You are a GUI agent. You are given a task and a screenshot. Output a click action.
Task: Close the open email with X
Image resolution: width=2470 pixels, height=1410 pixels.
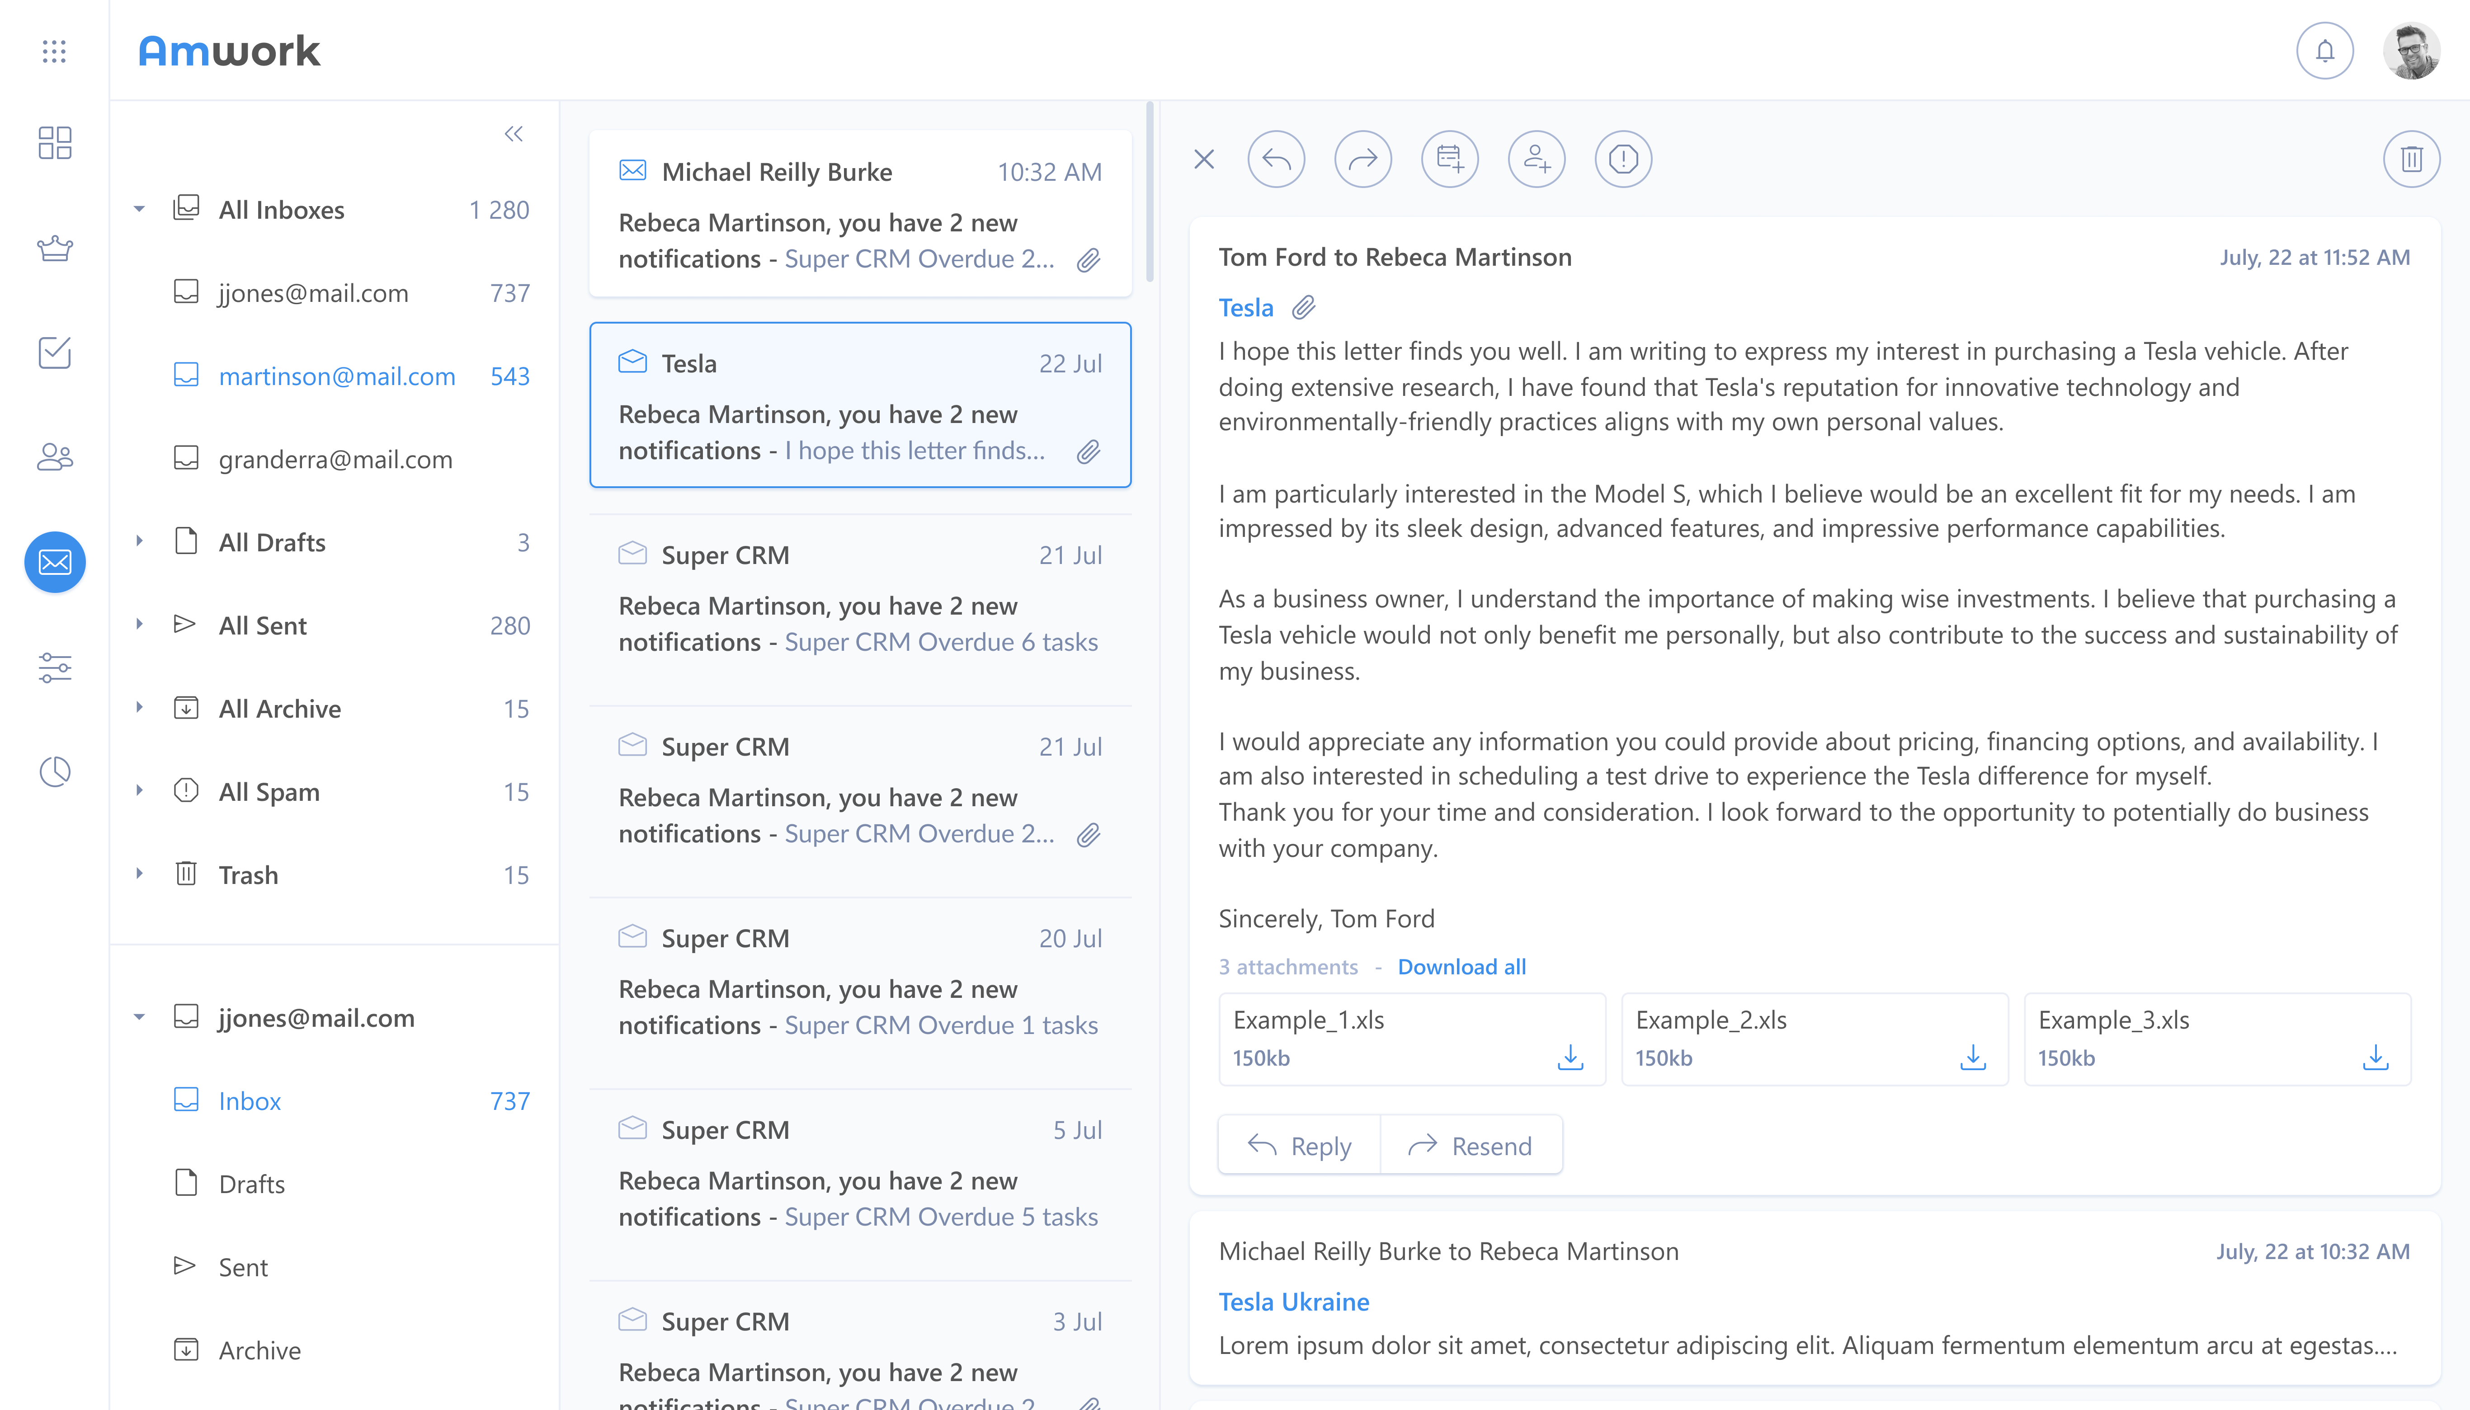click(1204, 159)
